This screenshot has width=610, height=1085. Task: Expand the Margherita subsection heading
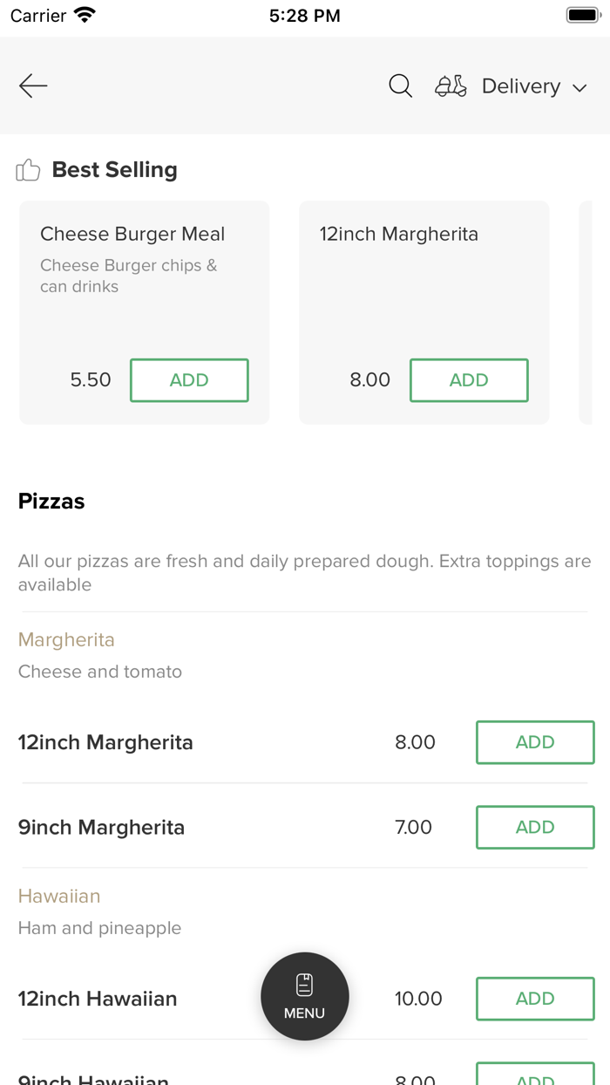pyautogui.click(x=66, y=639)
